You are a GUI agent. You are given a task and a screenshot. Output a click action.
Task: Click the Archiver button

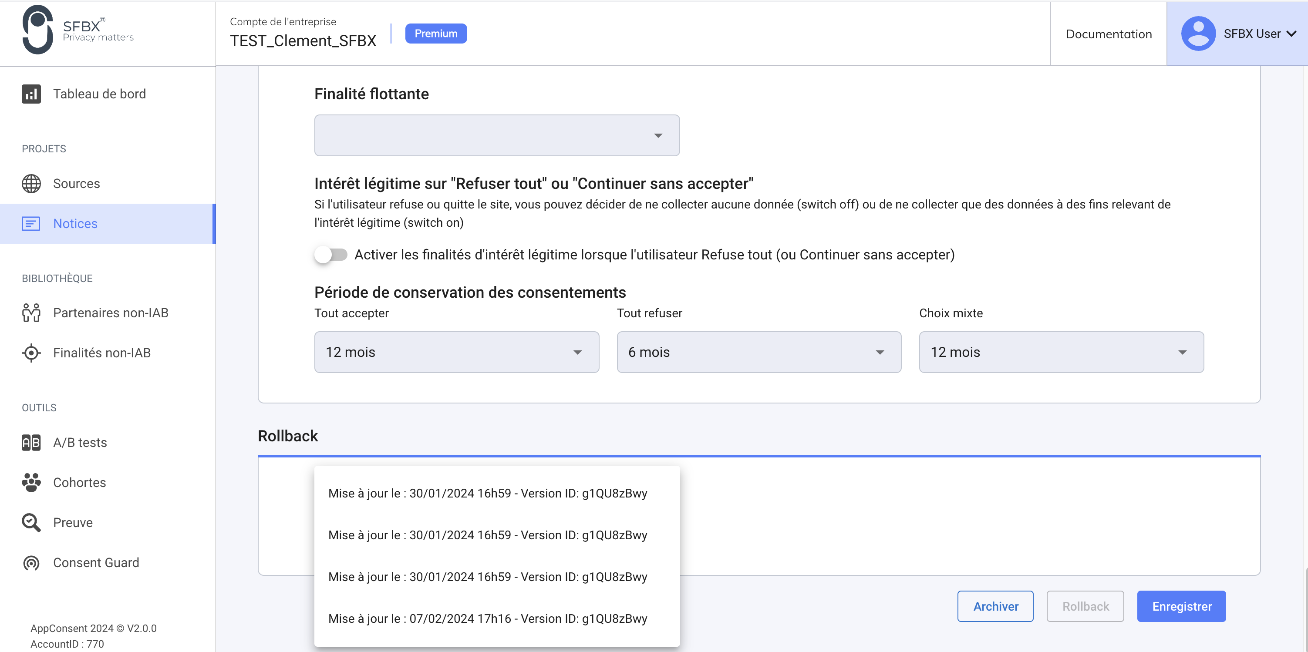pos(994,606)
